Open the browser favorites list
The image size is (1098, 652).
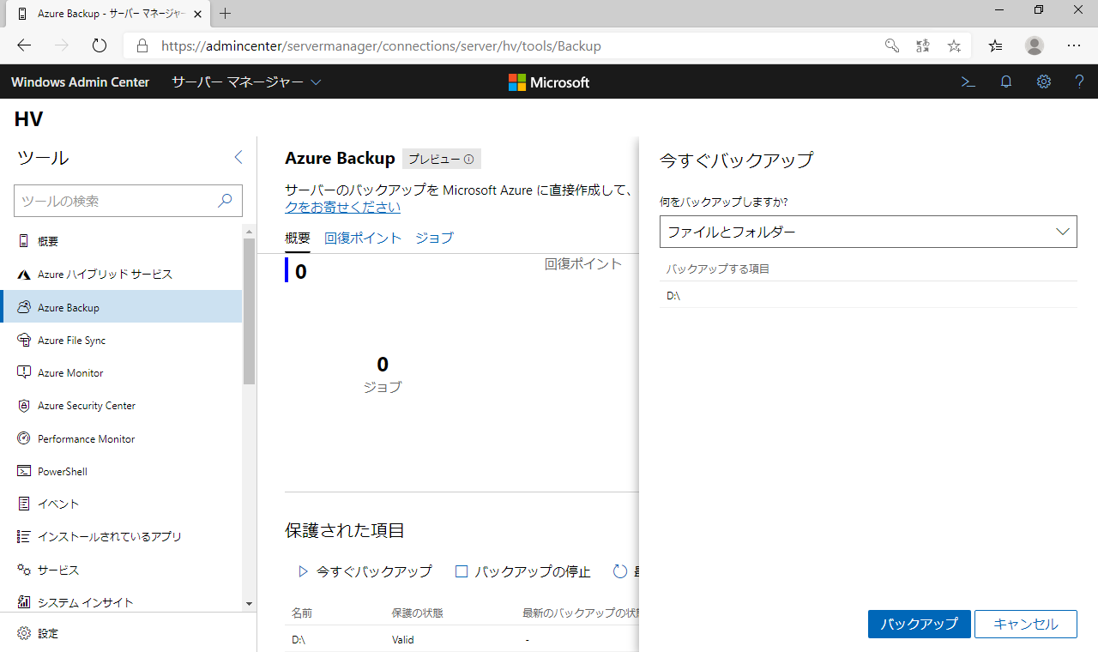[x=995, y=45]
